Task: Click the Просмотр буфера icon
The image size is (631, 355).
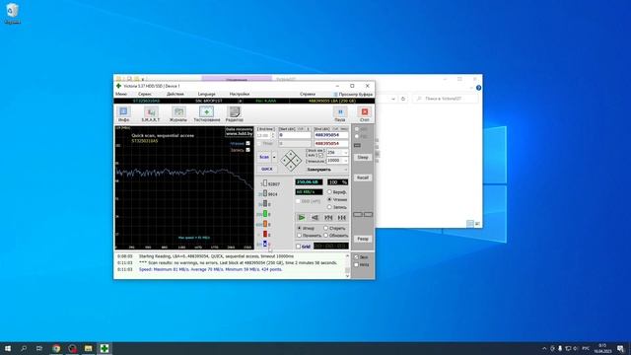Action: pyautogui.click(x=335, y=95)
